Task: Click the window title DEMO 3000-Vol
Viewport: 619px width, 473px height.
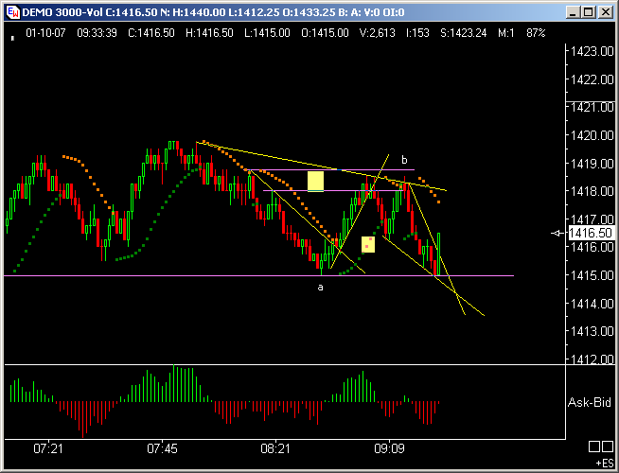Action: [x=62, y=12]
